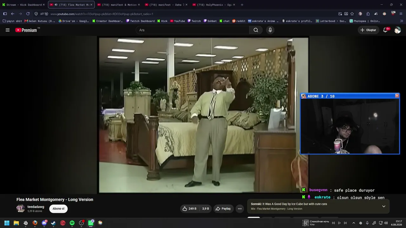This screenshot has height=228, width=406.
Task: Skip to previous track in taskbar media
Action: [x=333, y=223]
